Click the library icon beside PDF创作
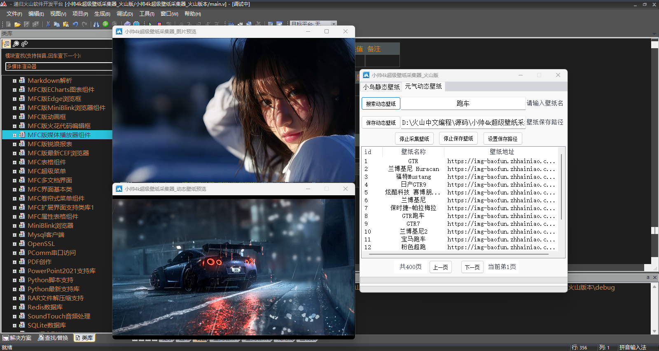This screenshot has height=351, width=659. click(x=22, y=262)
